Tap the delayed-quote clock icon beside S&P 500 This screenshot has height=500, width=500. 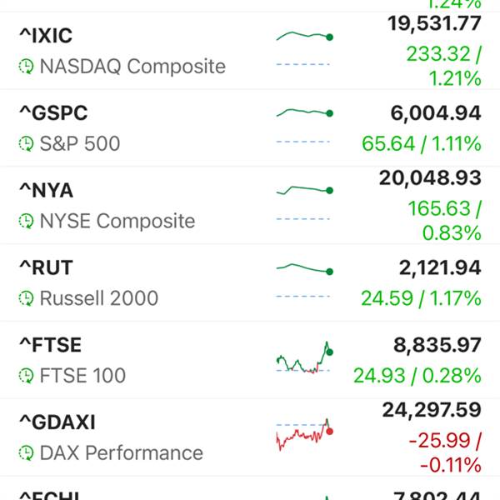tap(26, 143)
